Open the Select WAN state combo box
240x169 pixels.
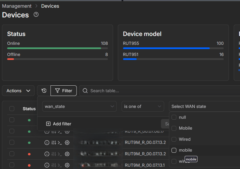pyautogui.click(x=205, y=106)
